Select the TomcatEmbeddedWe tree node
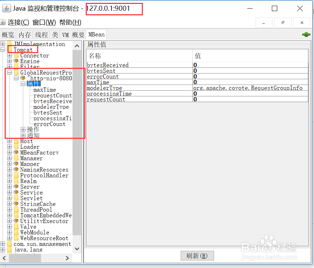 46,215
